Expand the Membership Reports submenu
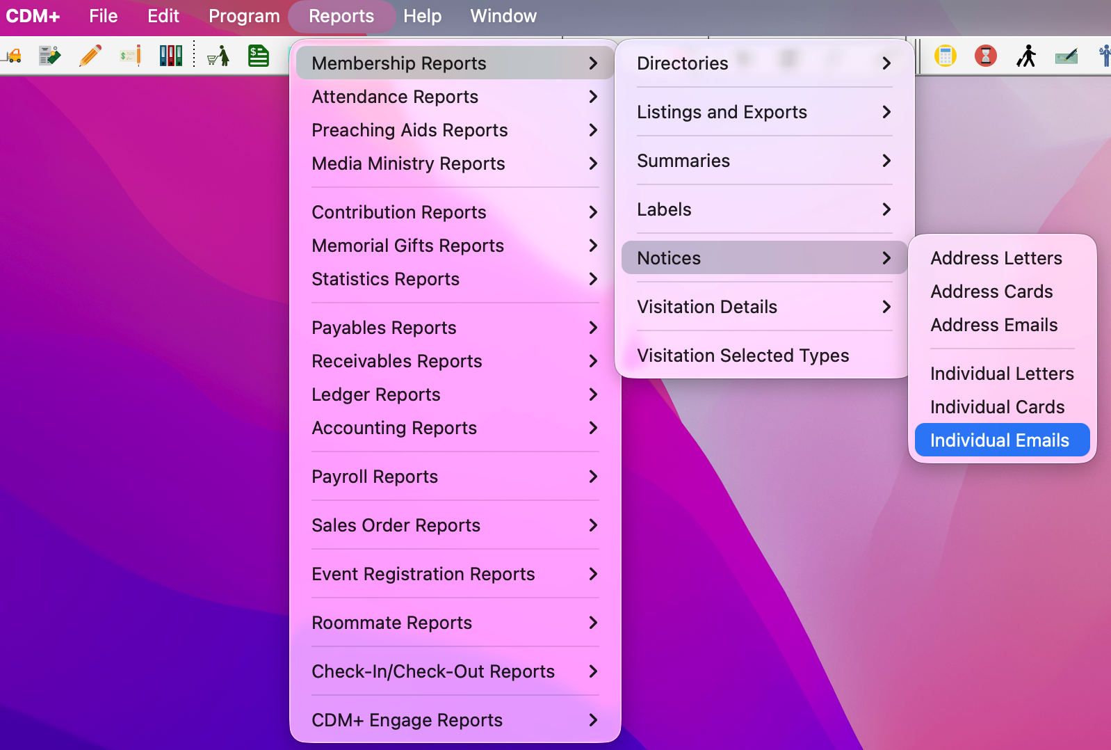This screenshot has height=750, width=1111. tap(455, 63)
